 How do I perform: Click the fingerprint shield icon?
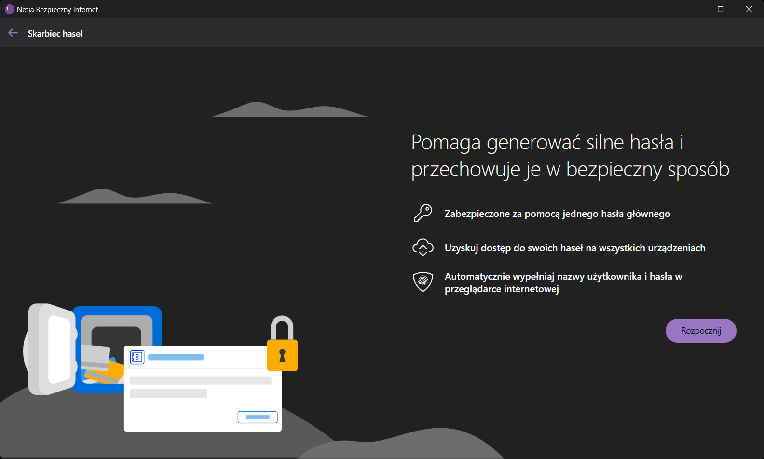[x=423, y=282]
